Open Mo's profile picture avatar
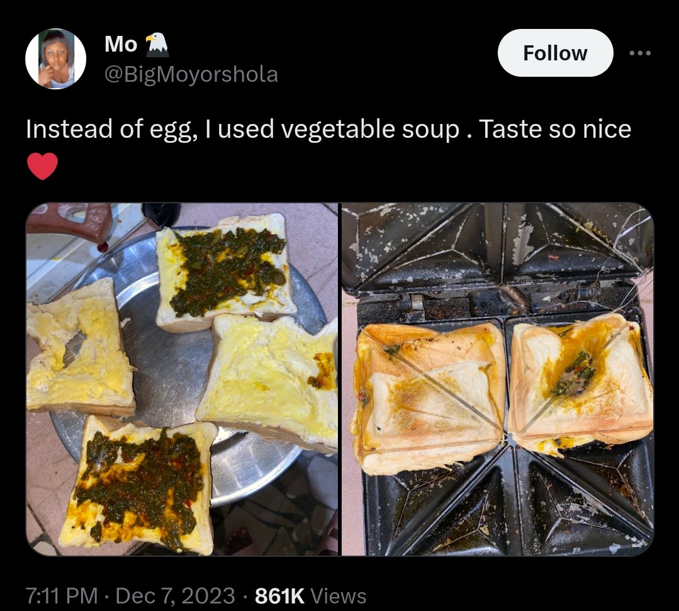The height and width of the screenshot is (611, 679). pyautogui.click(x=55, y=59)
